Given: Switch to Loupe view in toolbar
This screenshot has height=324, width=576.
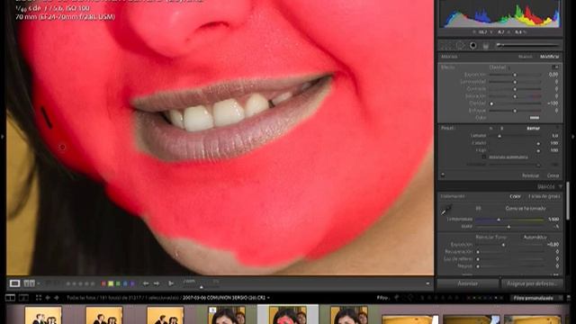Looking at the screenshot, I should tap(14, 283).
